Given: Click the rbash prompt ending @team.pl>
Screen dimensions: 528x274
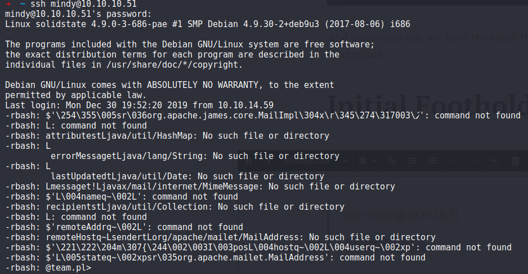Looking at the screenshot, I should tap(48, 268).
